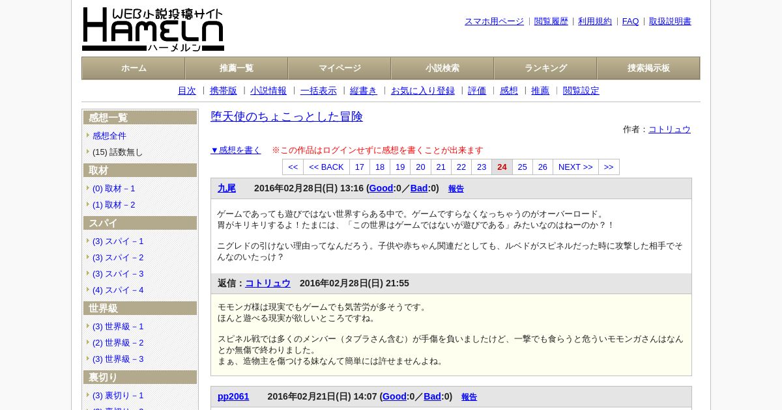
Task: Open 利用規約 link
Action: point(595,21)
